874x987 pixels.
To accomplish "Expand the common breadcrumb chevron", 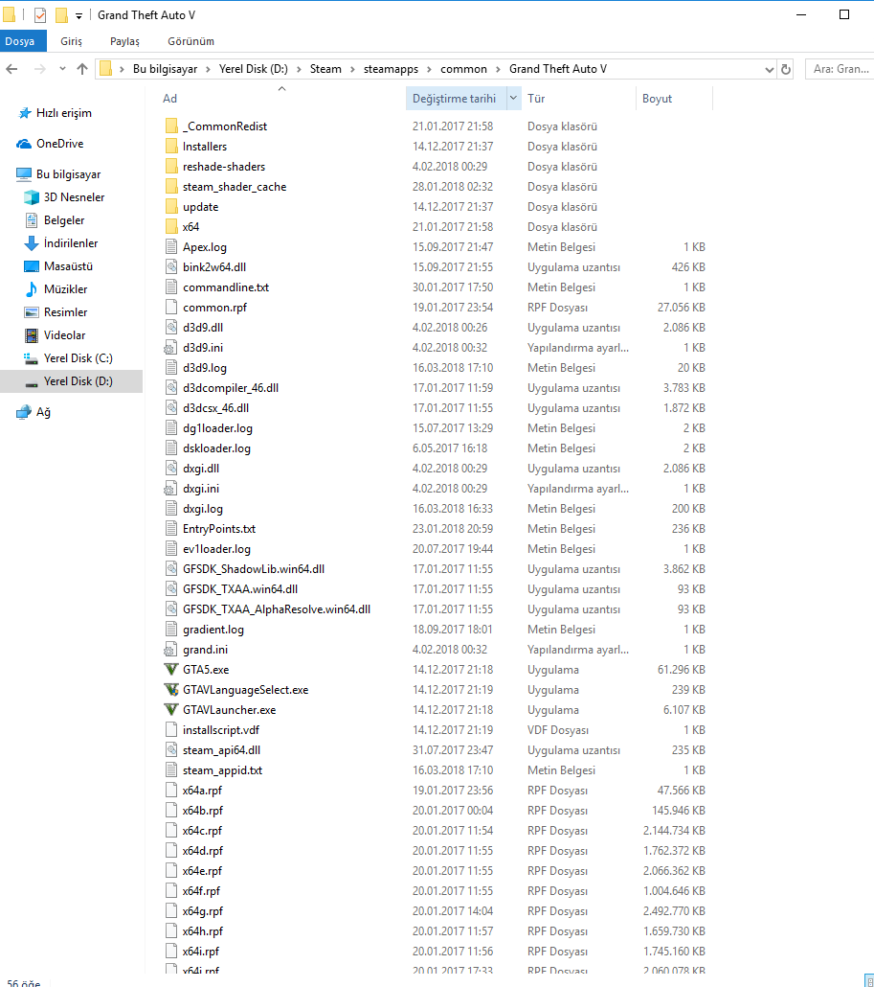I will pos(498,69).
